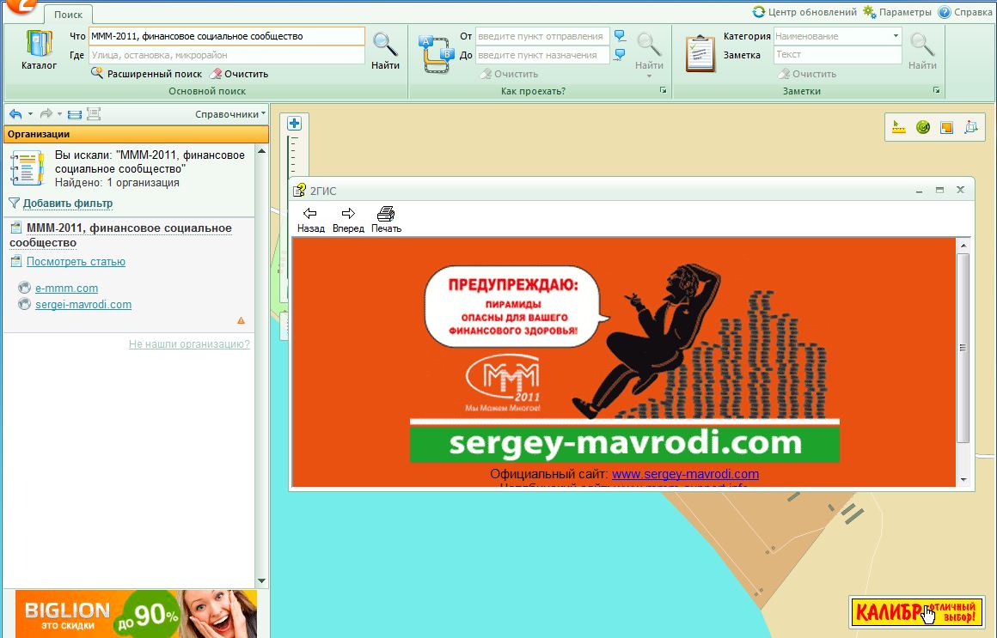Image resolution: width=997 pixels, height=638 pixels.
Task: Click Добавить фильтр link
Action: click(67, 204)
